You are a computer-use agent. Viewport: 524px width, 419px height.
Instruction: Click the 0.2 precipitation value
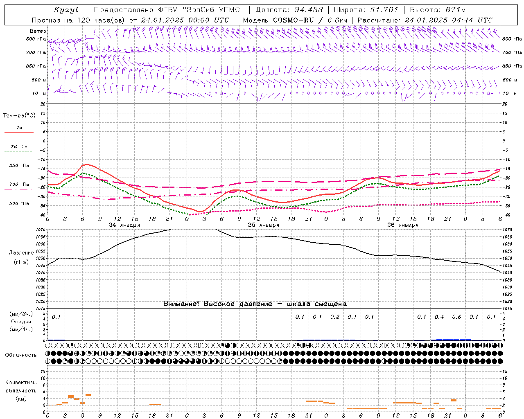pyautogui.click(x=335, y=317)
